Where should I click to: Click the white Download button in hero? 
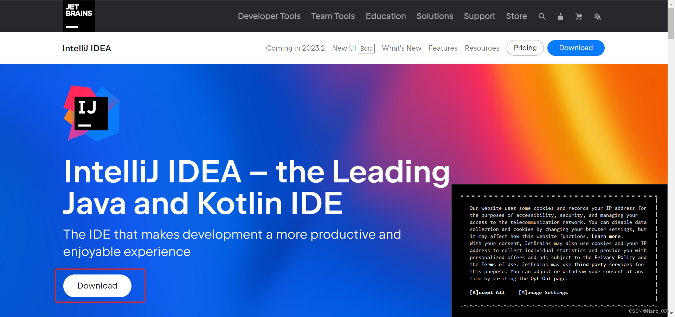click(x=97, y=286)
